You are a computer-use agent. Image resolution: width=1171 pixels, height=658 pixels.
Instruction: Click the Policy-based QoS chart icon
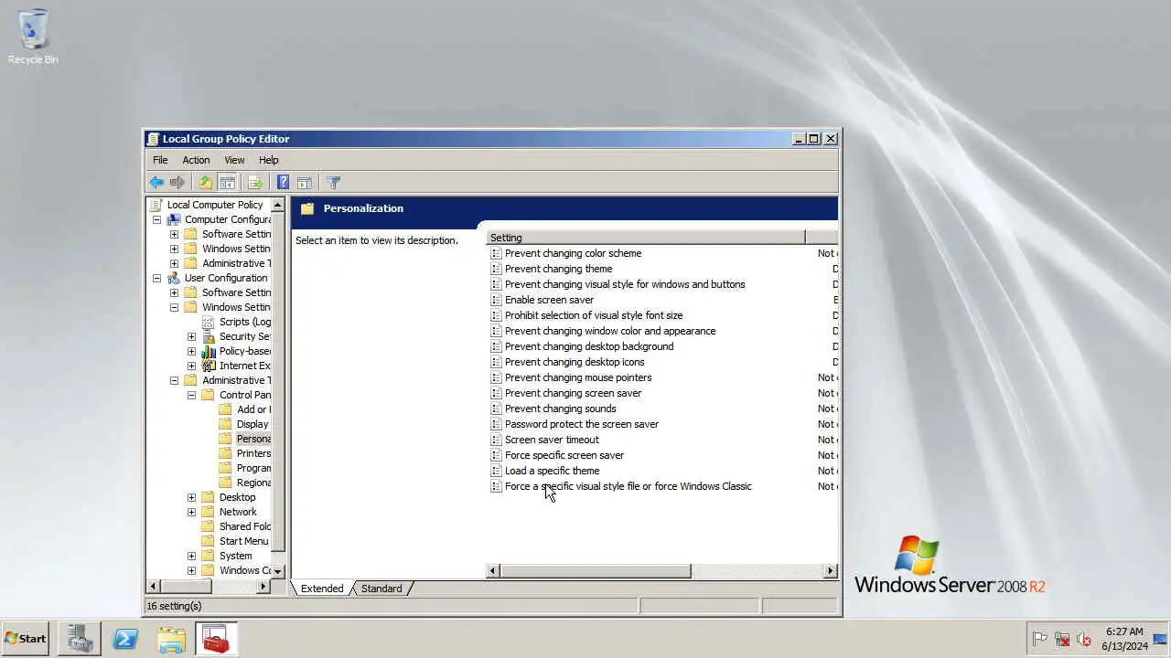coord(209,351)
